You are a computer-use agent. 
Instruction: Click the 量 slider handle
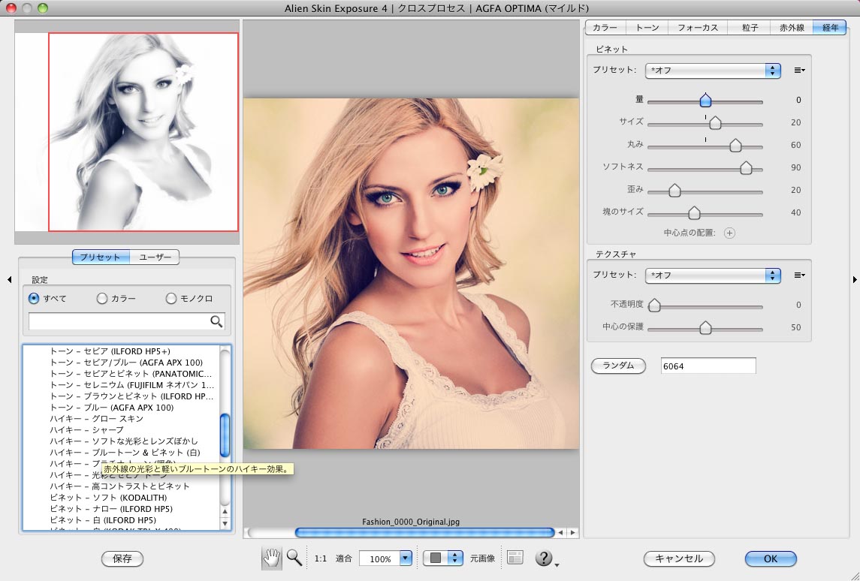(x=705, y=100)
